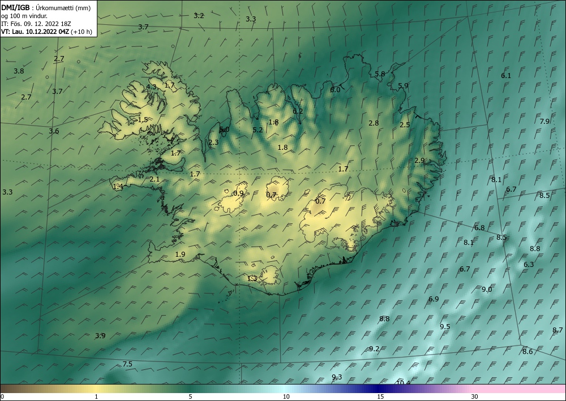Click the 1.5 map value
The width and height of the screenshot is (566, 401).
(x=143, y=120)
